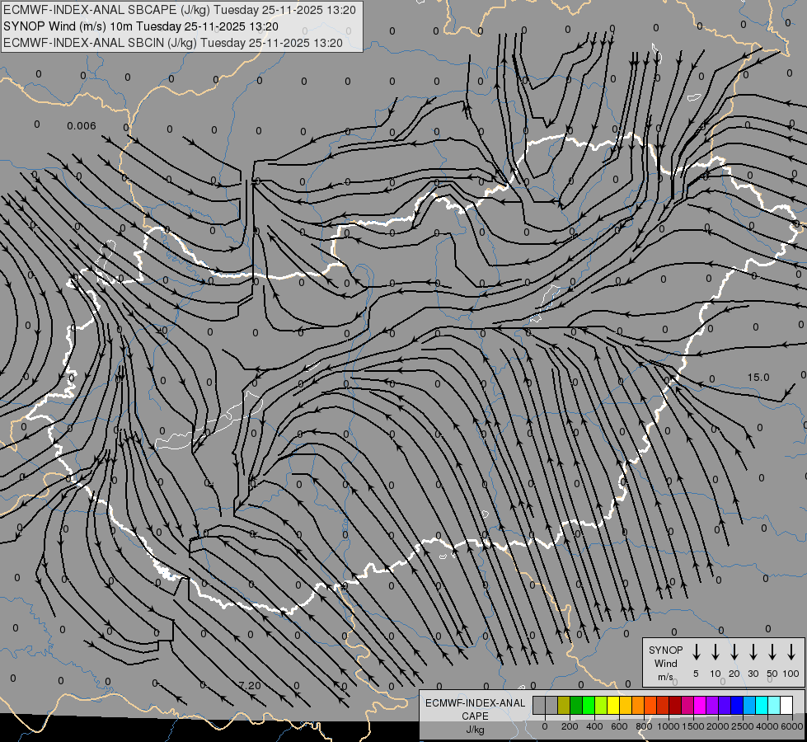Image resolution: width=807 pixels, height=742 pixels.
Task: Click the ECMWF-INDEX-ANAL CAPE legend title
Action: pos(475,710)
